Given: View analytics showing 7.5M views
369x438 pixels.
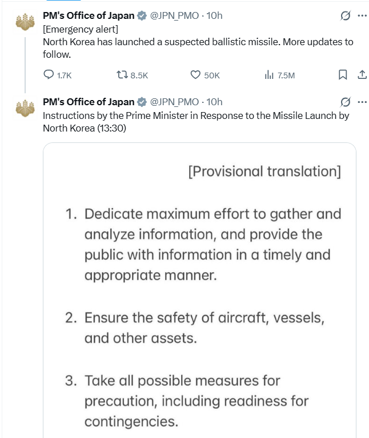Looking at the screenshot, I should click(270, 75).
